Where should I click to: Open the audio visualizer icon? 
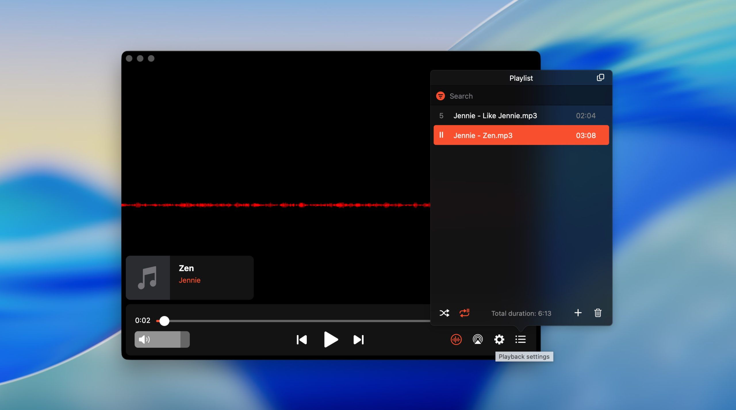pos(456,339)
